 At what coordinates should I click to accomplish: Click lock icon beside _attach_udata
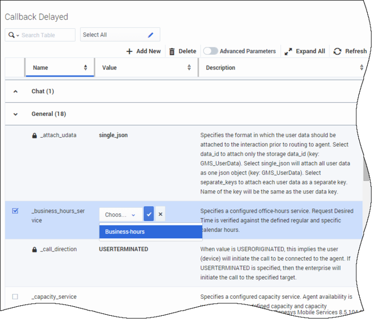(35, 136)
